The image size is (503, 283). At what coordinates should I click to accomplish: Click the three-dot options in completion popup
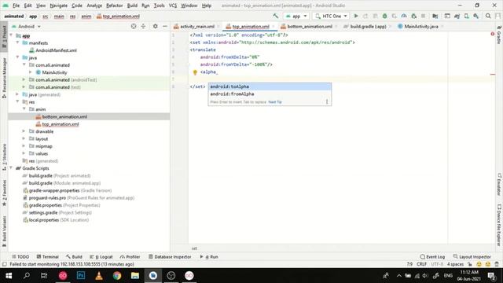click(x=327, y=101)
